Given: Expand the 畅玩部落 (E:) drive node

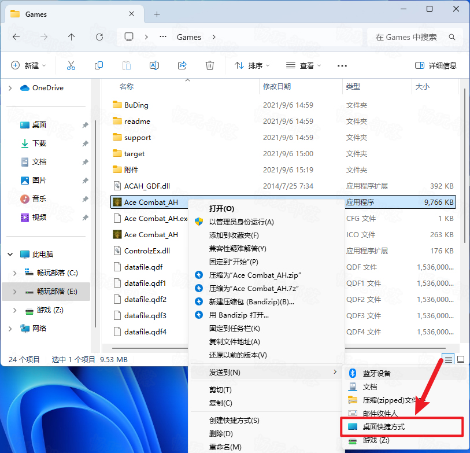Looking at the screenshot, I should tap(14, 292).
